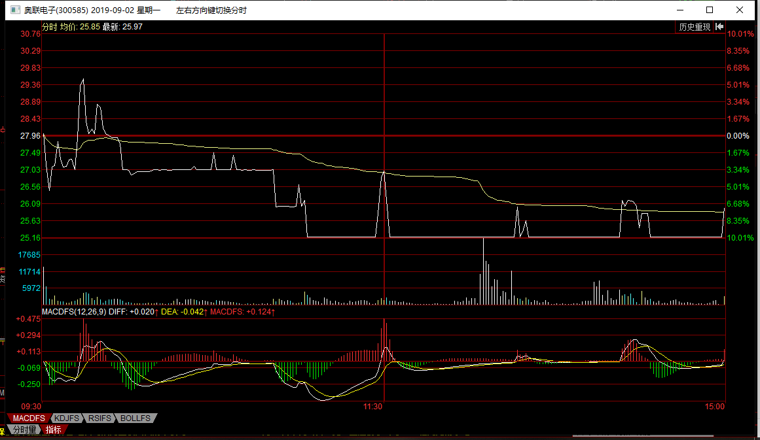Minimize the chart window
Screen dimensions: 760x440
click(680, 10)
